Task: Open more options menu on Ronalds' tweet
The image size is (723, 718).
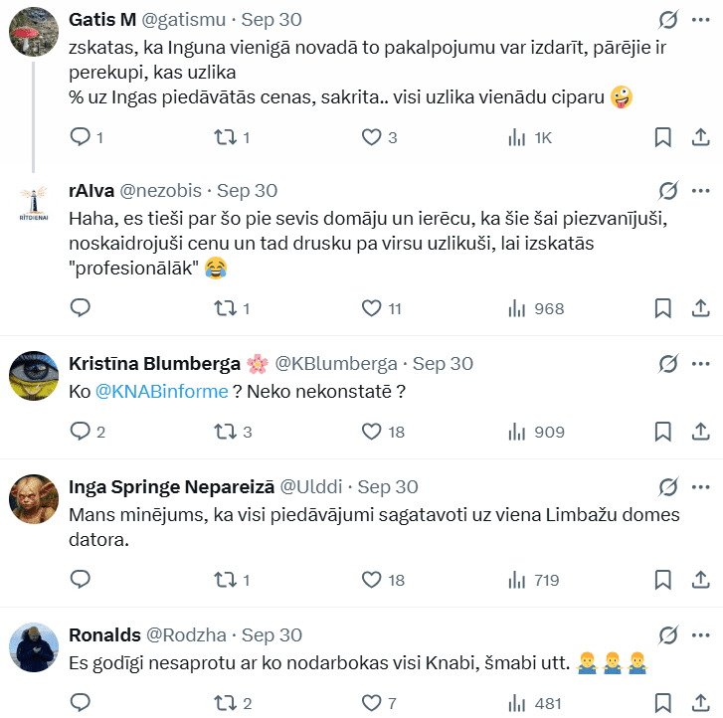Action: (701, 634)
